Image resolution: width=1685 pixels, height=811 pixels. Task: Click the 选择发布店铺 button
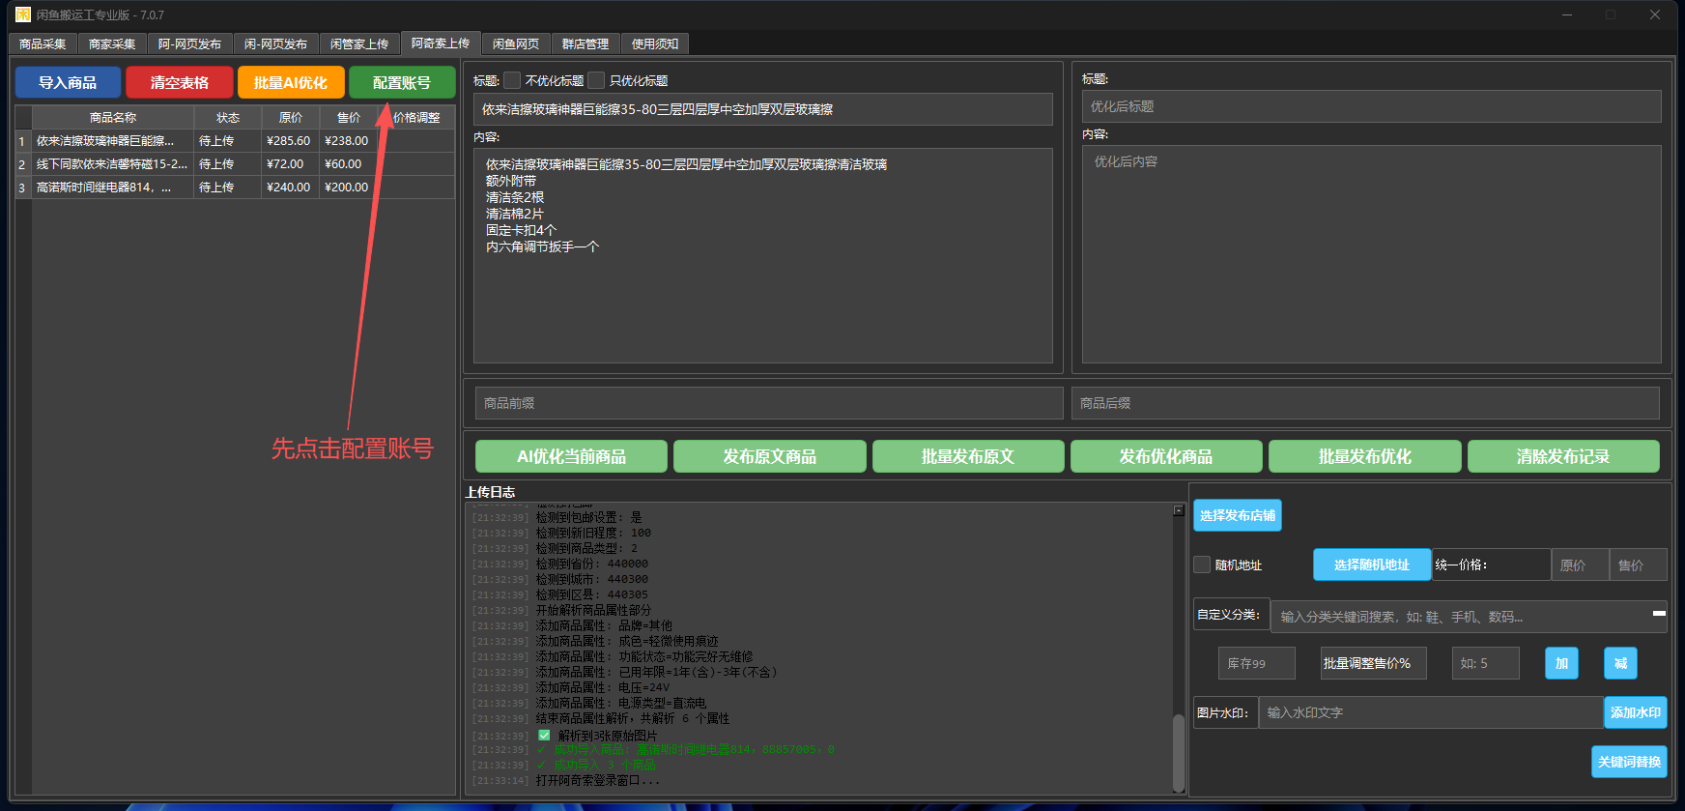pyautogui.click(x=1237, y=515)
